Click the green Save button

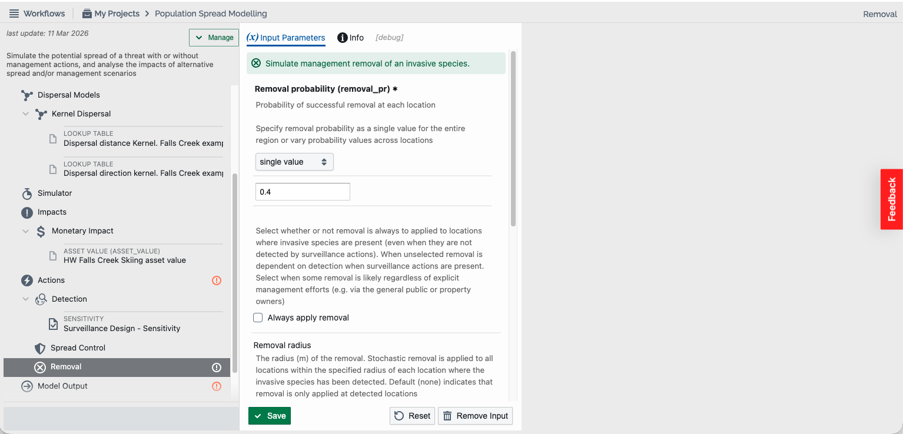pyautogui.click(x=270, y=416)
